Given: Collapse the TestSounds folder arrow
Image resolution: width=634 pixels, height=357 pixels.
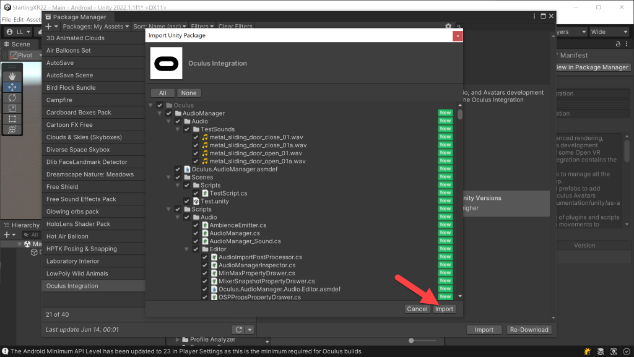Looking at the screenshot, I should click(178, 129).
